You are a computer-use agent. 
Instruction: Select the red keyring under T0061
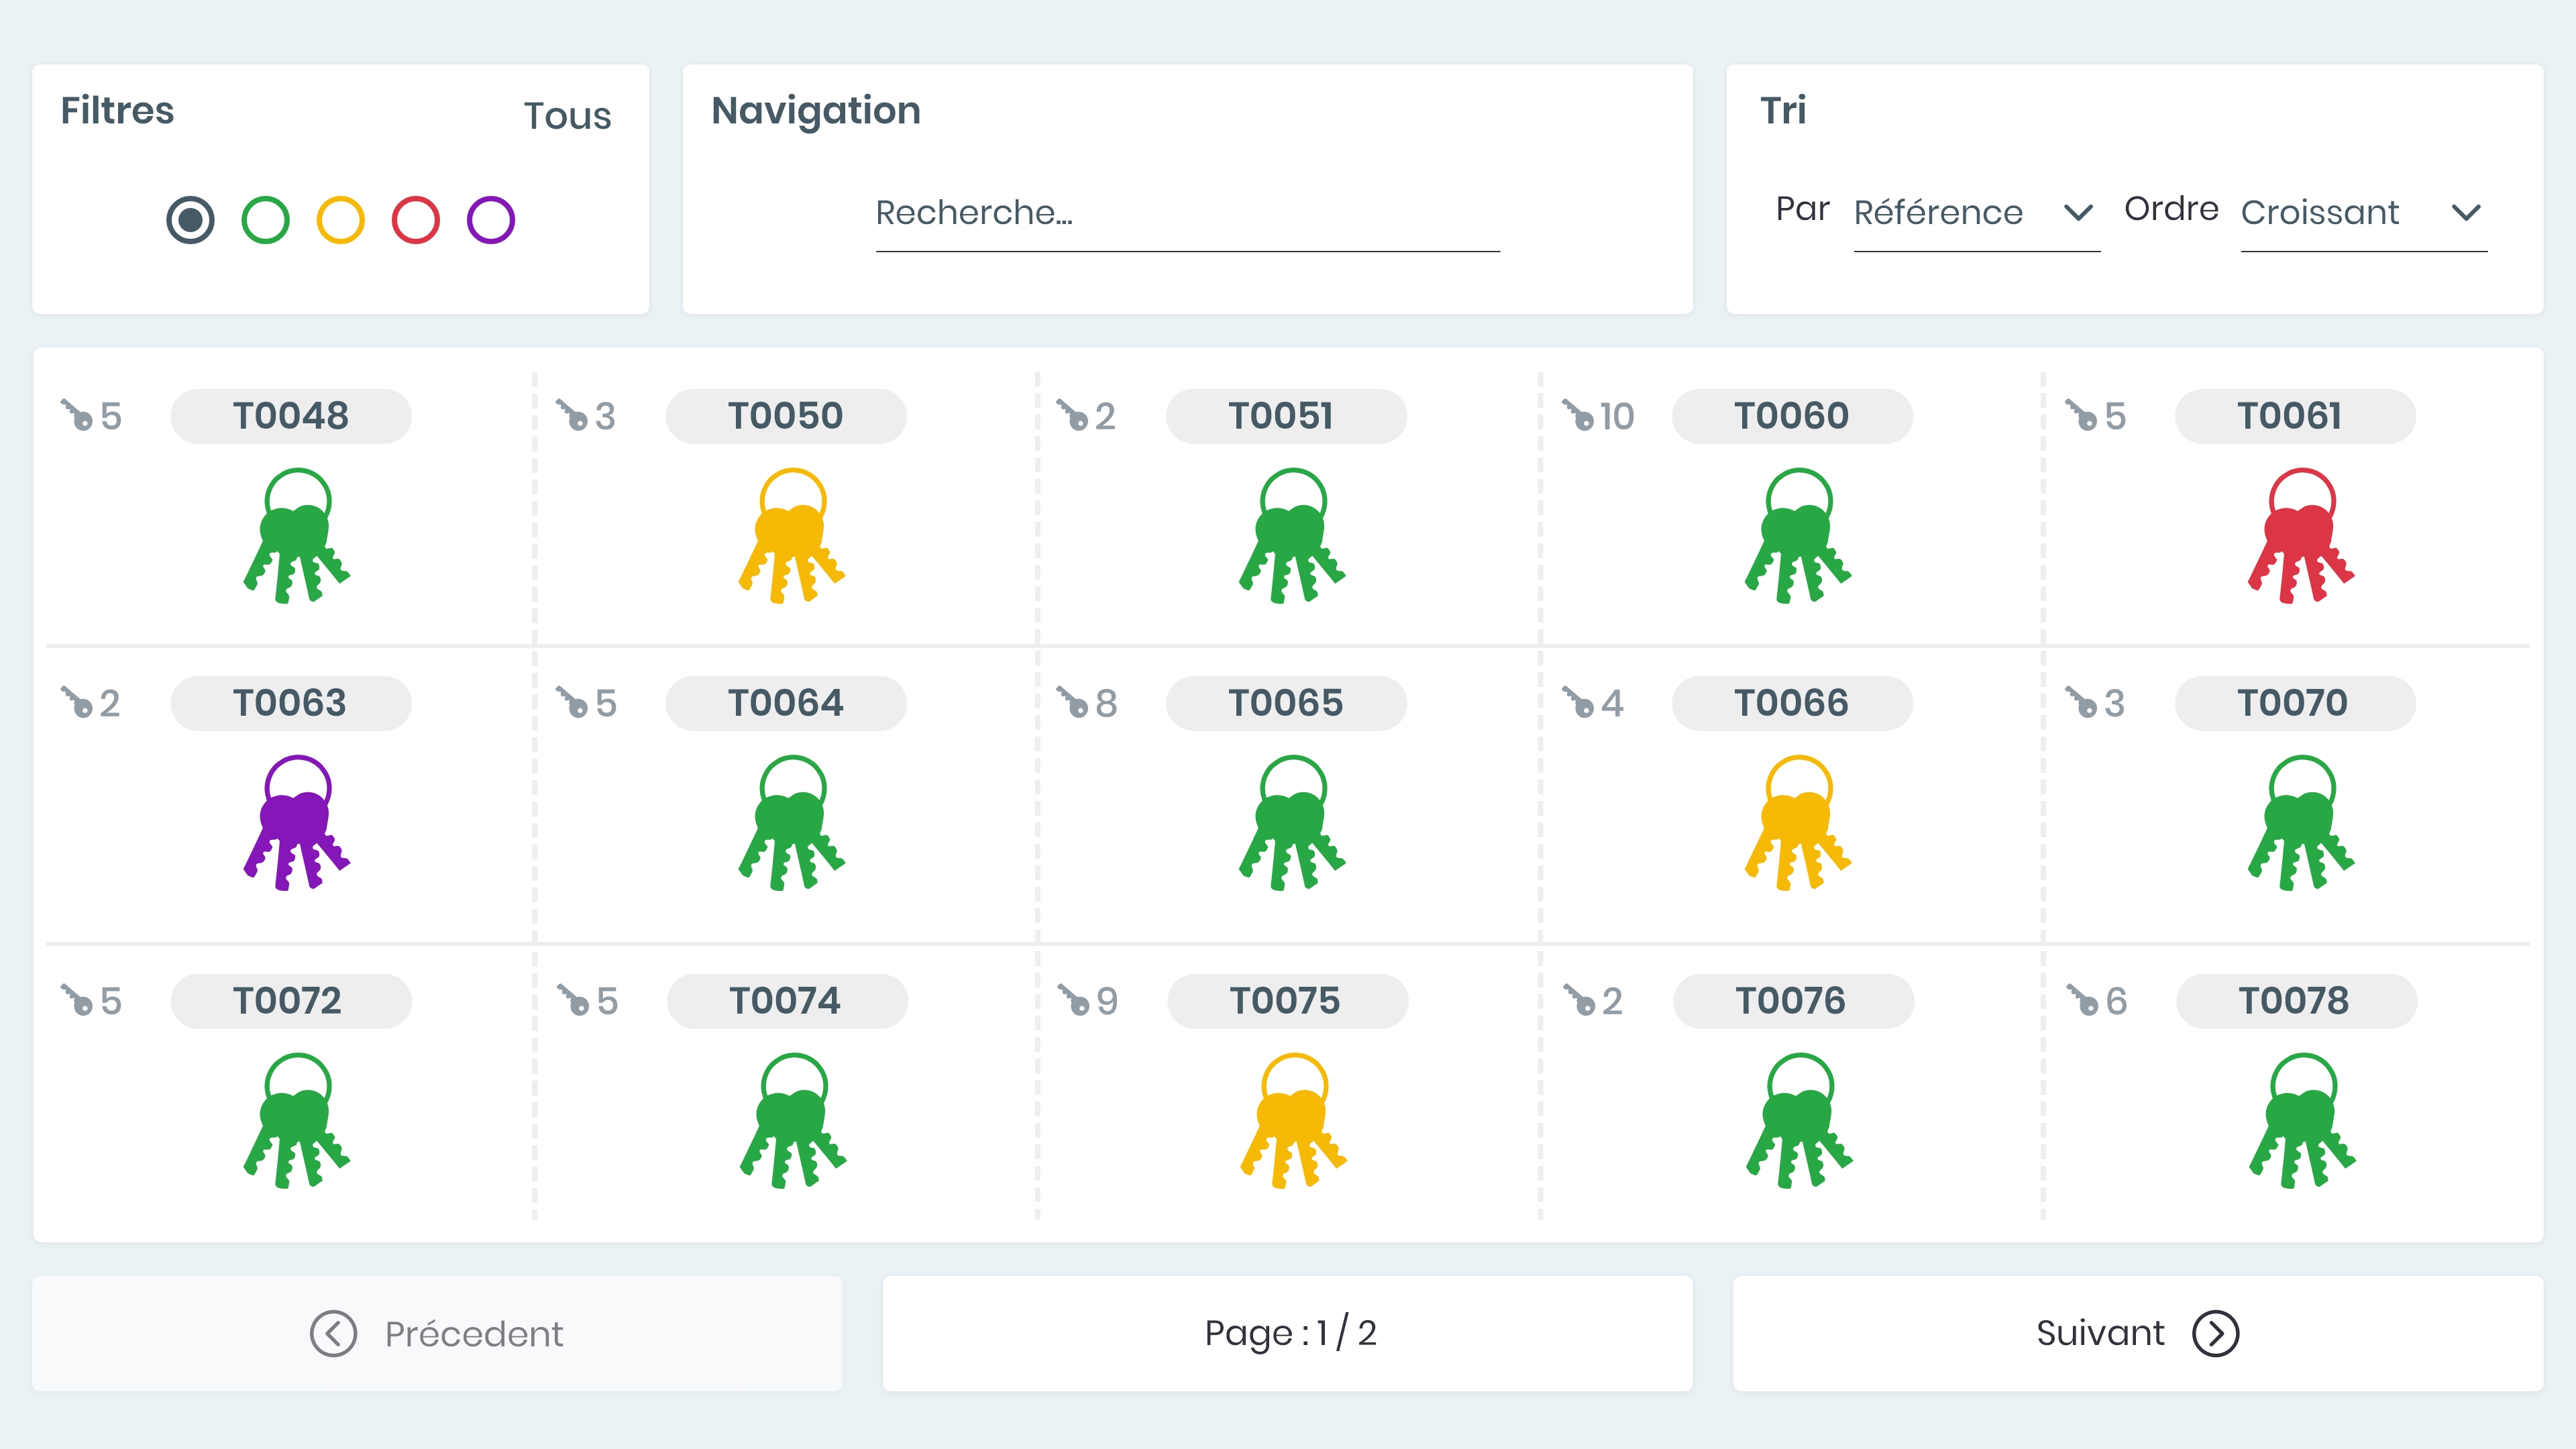2301,536
